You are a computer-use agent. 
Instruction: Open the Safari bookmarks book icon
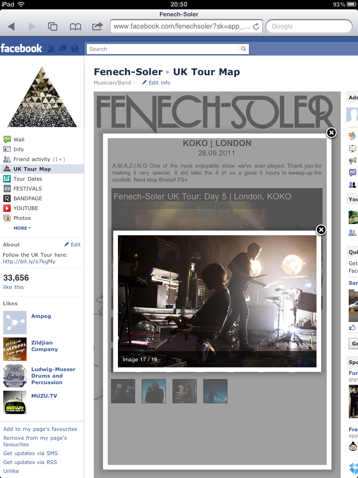click(x=75, y=27)
